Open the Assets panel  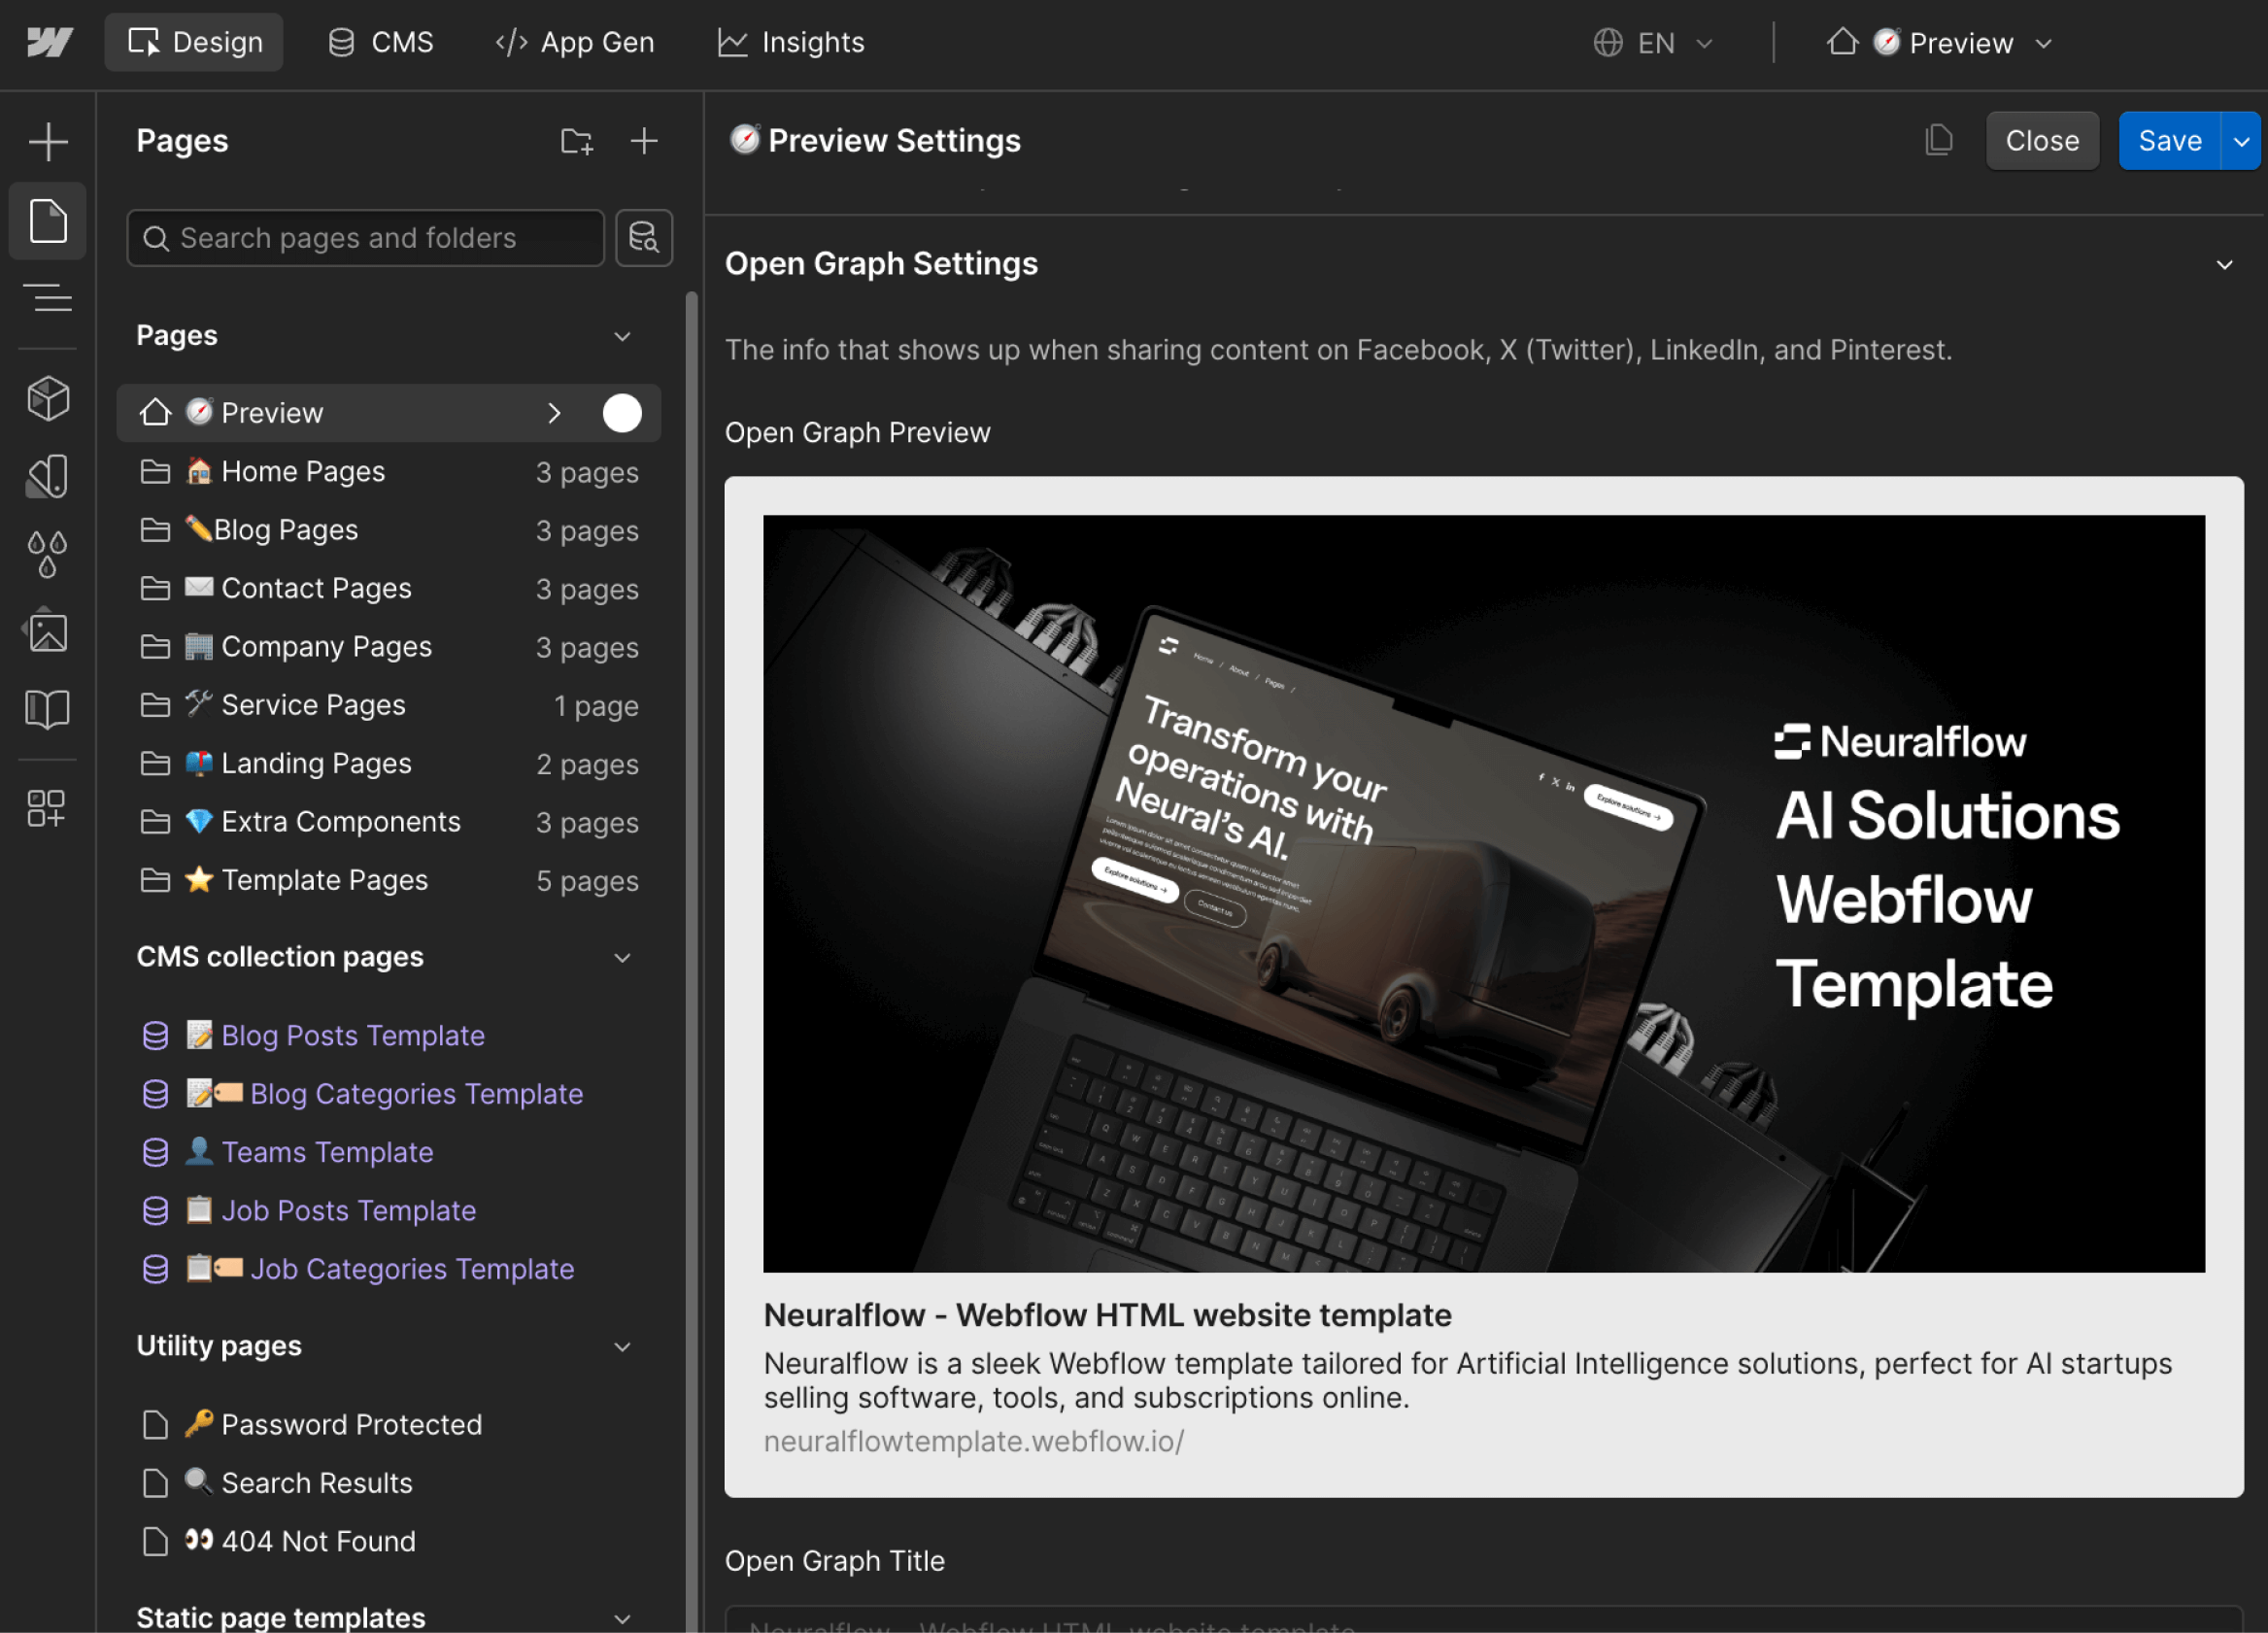coord(47,631)
